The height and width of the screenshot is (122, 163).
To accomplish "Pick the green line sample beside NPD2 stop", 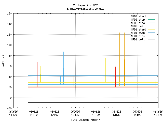I will tap(152, 19).
